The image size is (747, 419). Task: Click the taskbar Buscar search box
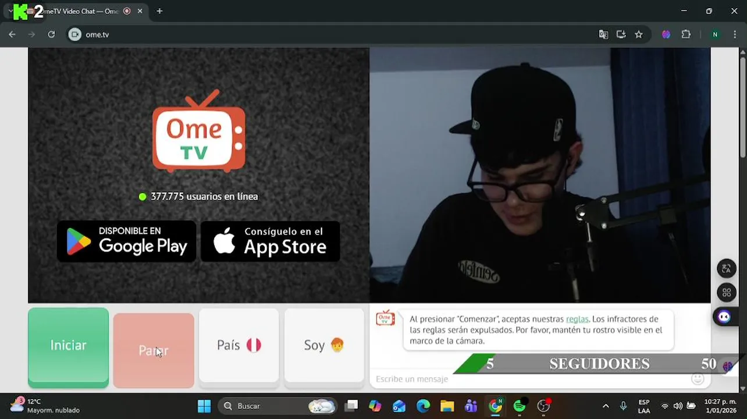click(x=278, y=406)
